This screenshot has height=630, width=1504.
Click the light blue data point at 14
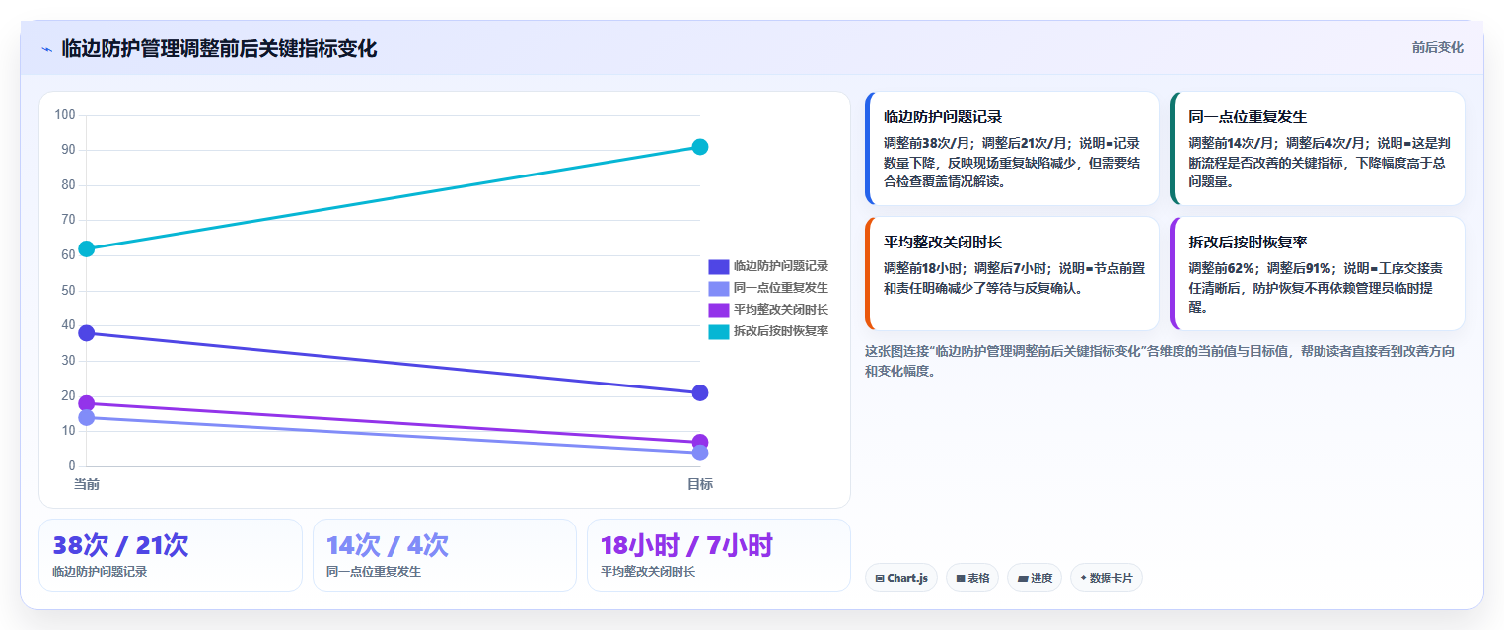pyautogui.click(x=87, y=417)
